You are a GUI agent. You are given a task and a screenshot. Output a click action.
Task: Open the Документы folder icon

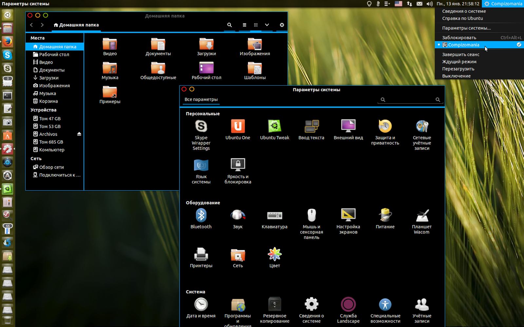(x=158, y=47)
